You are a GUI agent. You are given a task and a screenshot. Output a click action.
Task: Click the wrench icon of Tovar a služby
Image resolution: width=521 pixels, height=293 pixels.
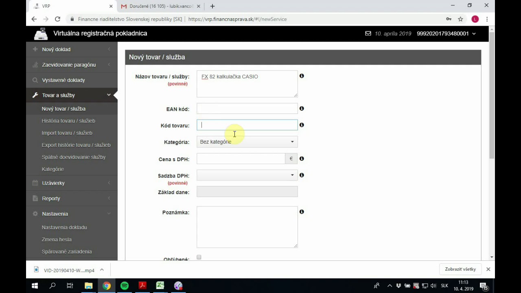(x=35, y=95)
